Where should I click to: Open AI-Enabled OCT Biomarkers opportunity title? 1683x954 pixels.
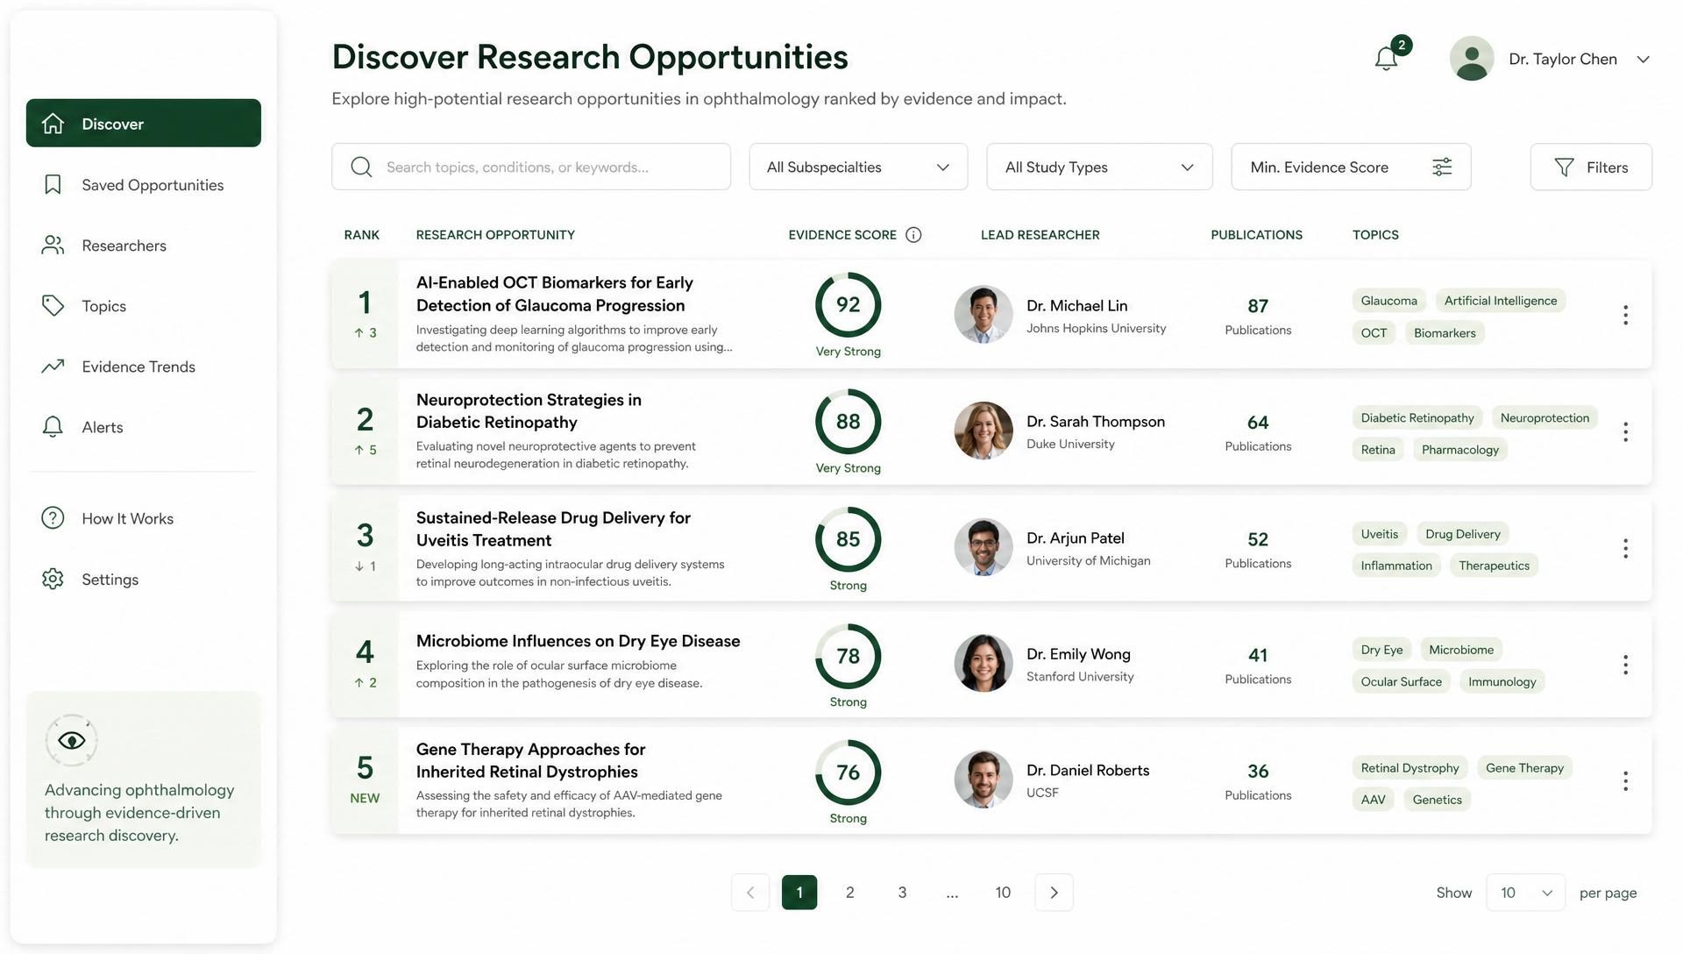(x=554, y=294)
